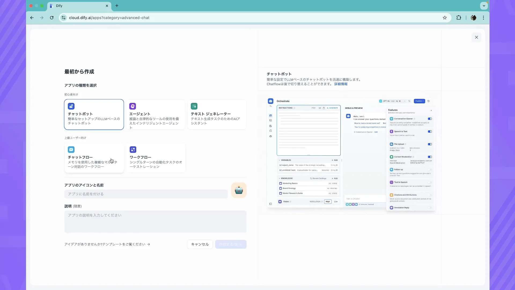This screenshot has width=515, height=290.
Task: Expand the tab search dropdown arrow
Action: point(484,6)
